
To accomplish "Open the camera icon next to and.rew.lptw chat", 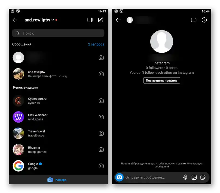I will point(101,74).
